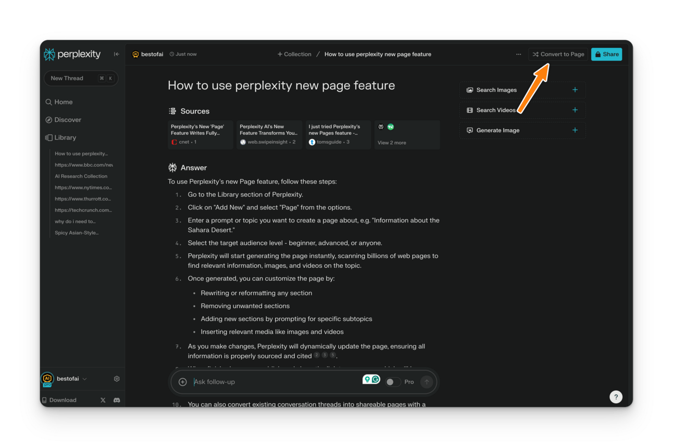Open the 'AI Research Collection' library item
Viewport: 673px width, 447px height.
click(81, 177)
